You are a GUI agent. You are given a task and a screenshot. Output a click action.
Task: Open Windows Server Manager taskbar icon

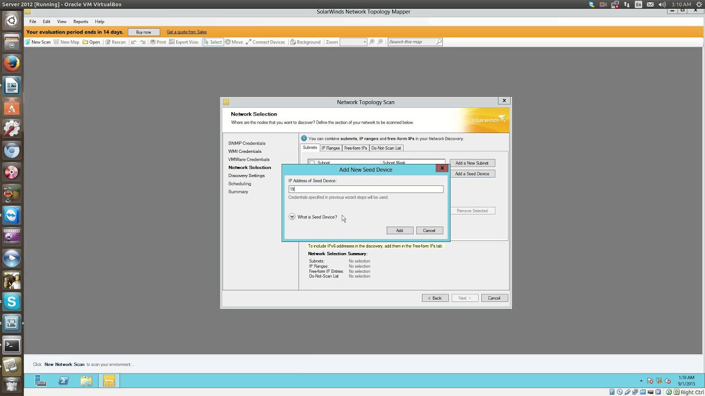(41, 381)
